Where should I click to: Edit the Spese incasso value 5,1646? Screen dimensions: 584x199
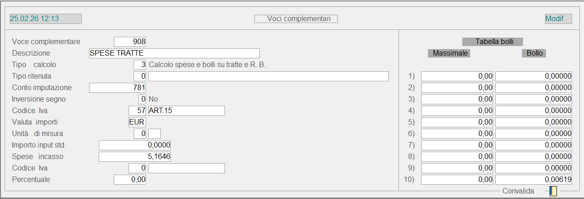[x=135, y=157]
